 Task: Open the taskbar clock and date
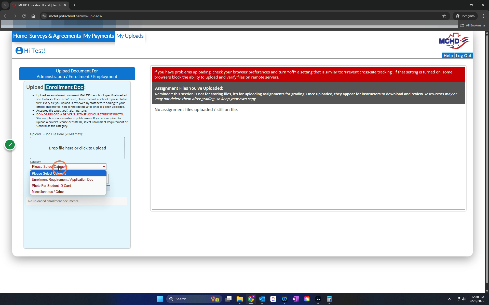pyautogui.click(x=477, y=299)
